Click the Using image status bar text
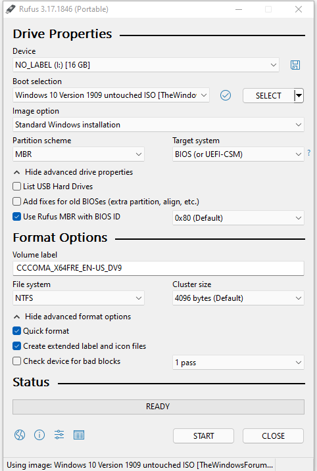The width and height of the screenshot is (317, 471). click(x=139, y=465)
